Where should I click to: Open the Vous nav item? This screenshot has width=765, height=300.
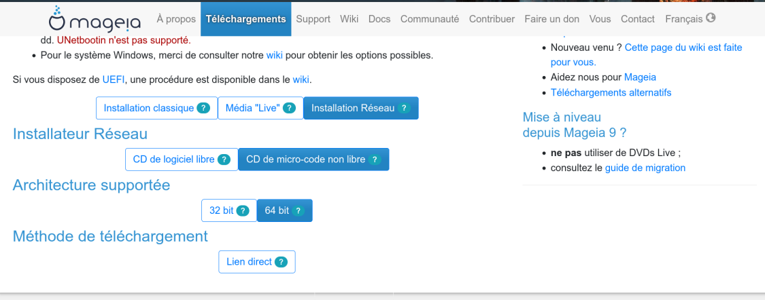600,19
